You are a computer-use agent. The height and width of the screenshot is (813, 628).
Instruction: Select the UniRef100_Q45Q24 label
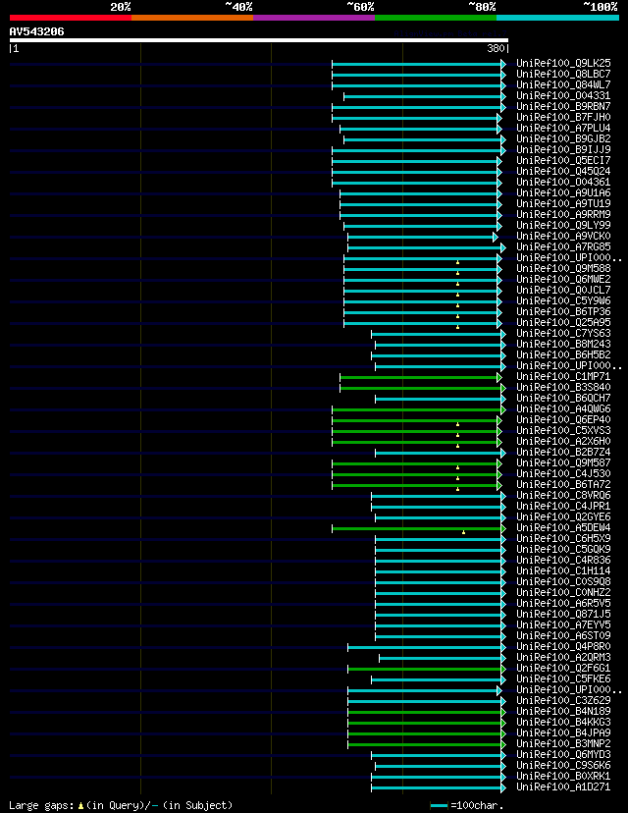tap(563, 171)
